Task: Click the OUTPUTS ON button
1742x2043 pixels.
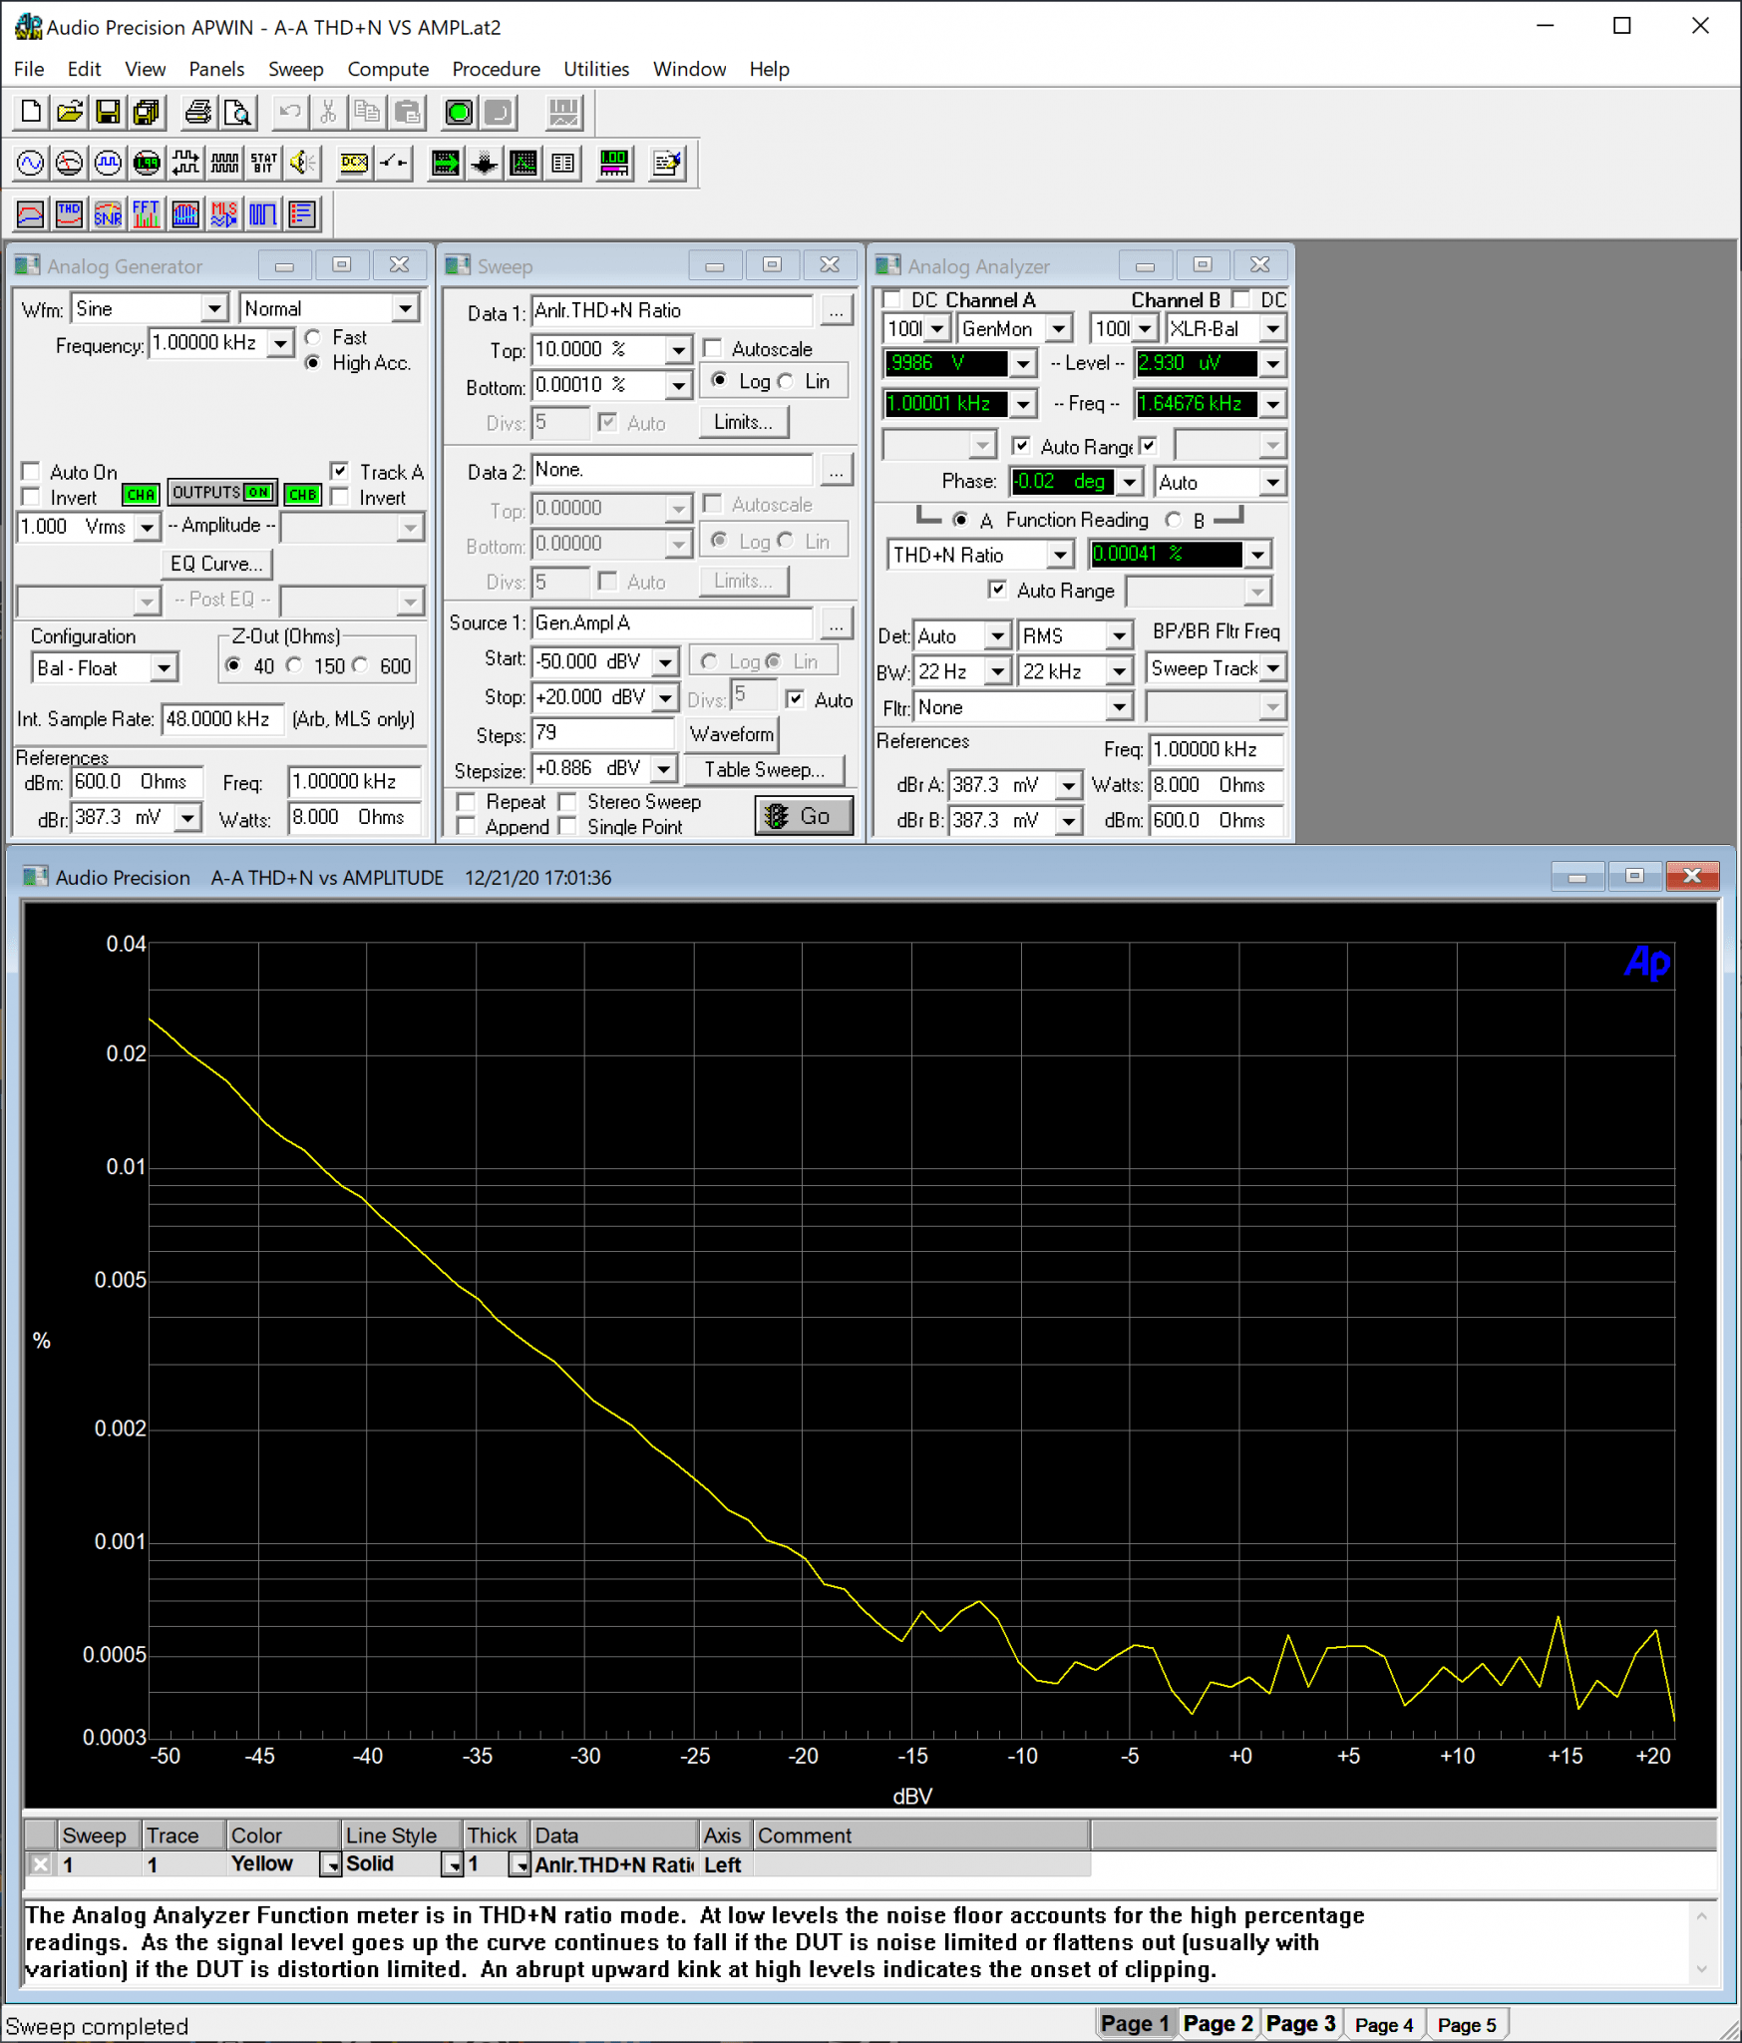Action: [x=221, y=494]
